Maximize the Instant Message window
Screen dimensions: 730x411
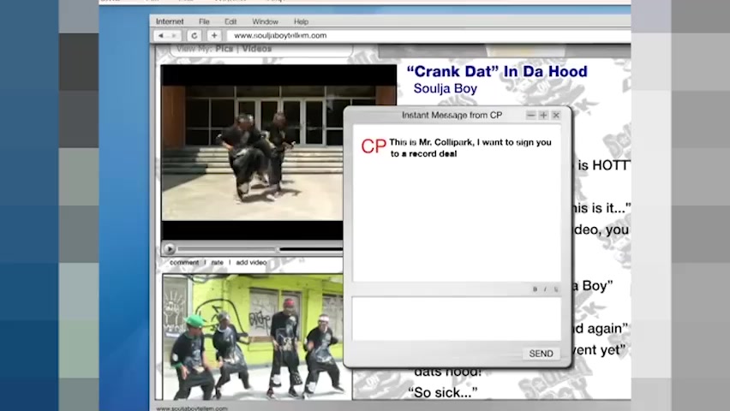(x=543, y=115)
